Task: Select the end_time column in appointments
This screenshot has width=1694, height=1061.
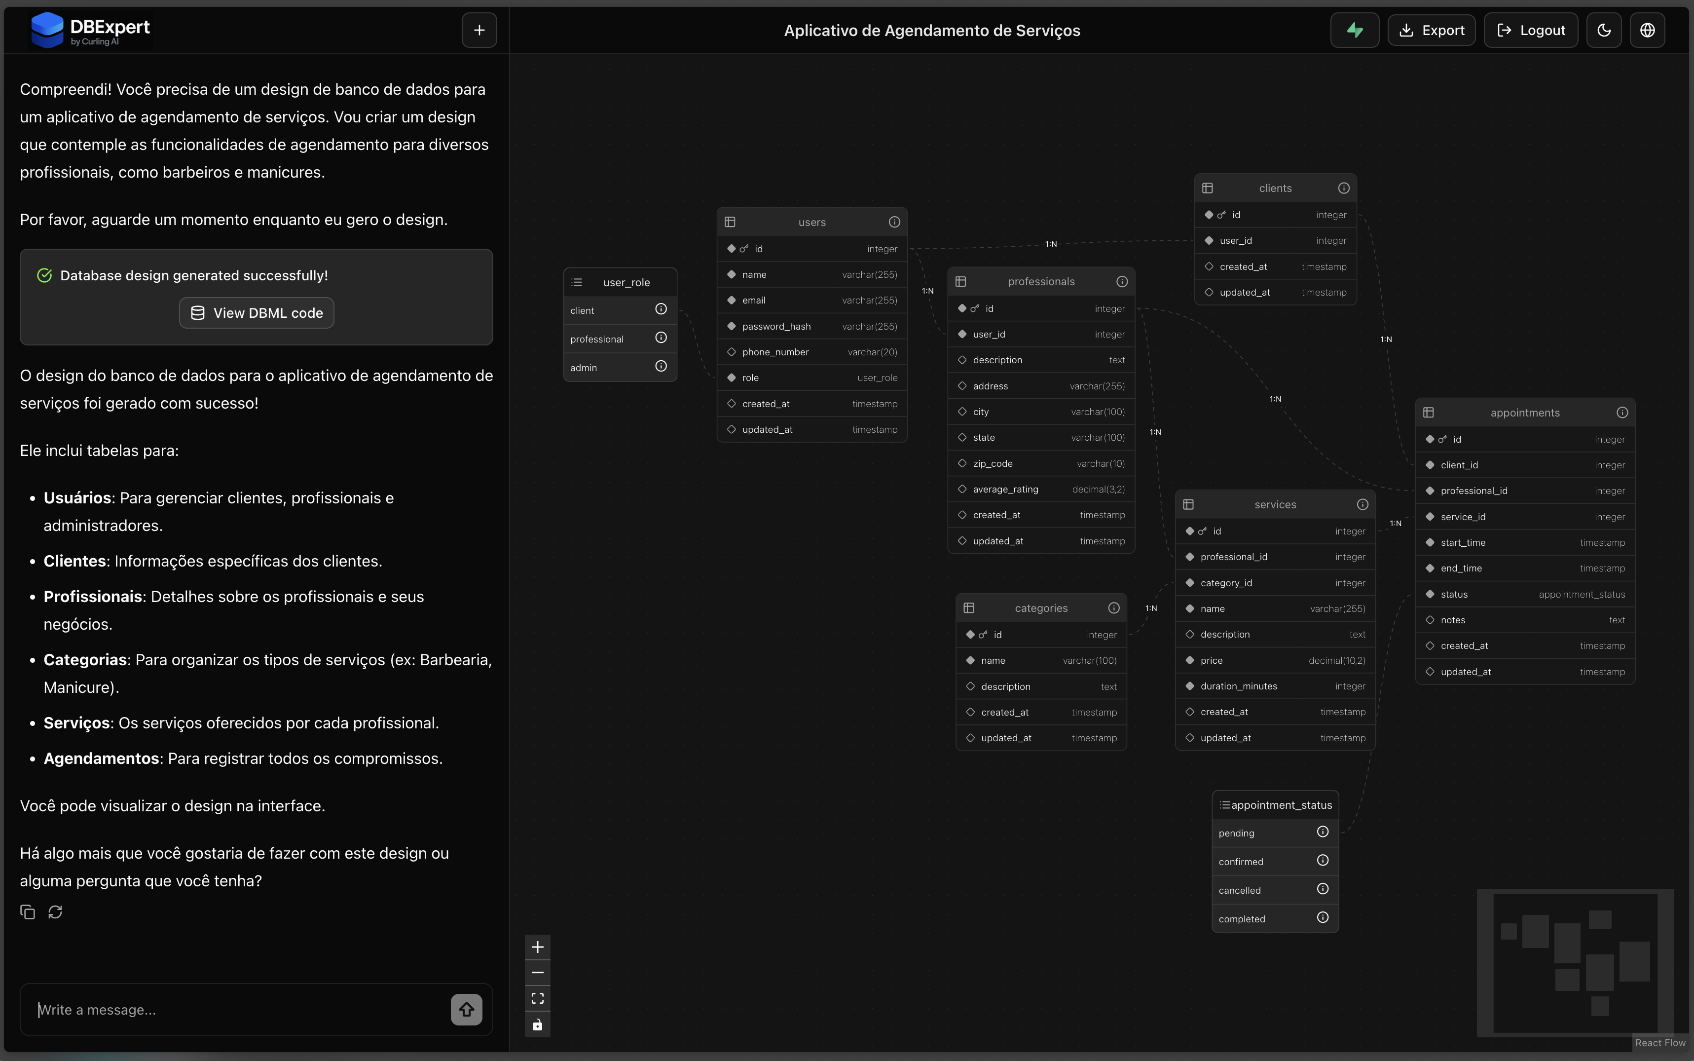Action: pos(1525,568)
